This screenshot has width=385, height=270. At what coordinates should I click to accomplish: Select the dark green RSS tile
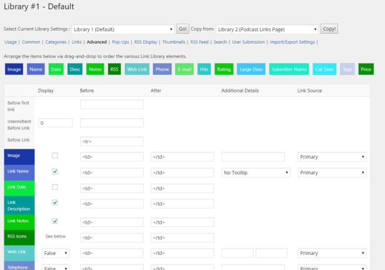pyautogui.click(x=114, y=69)
